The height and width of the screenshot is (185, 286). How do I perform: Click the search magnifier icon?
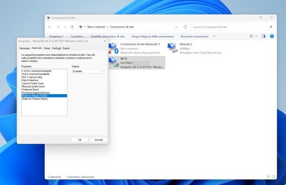click(x=271, y=27)
